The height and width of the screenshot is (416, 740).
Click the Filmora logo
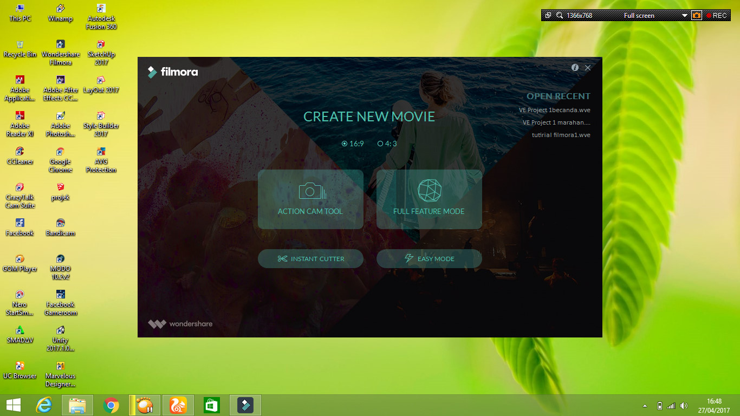pos(173,72)
